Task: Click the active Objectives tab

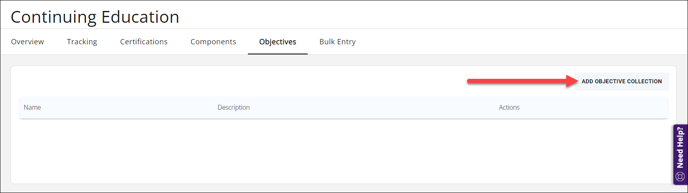Action: [x=278, y=42]
